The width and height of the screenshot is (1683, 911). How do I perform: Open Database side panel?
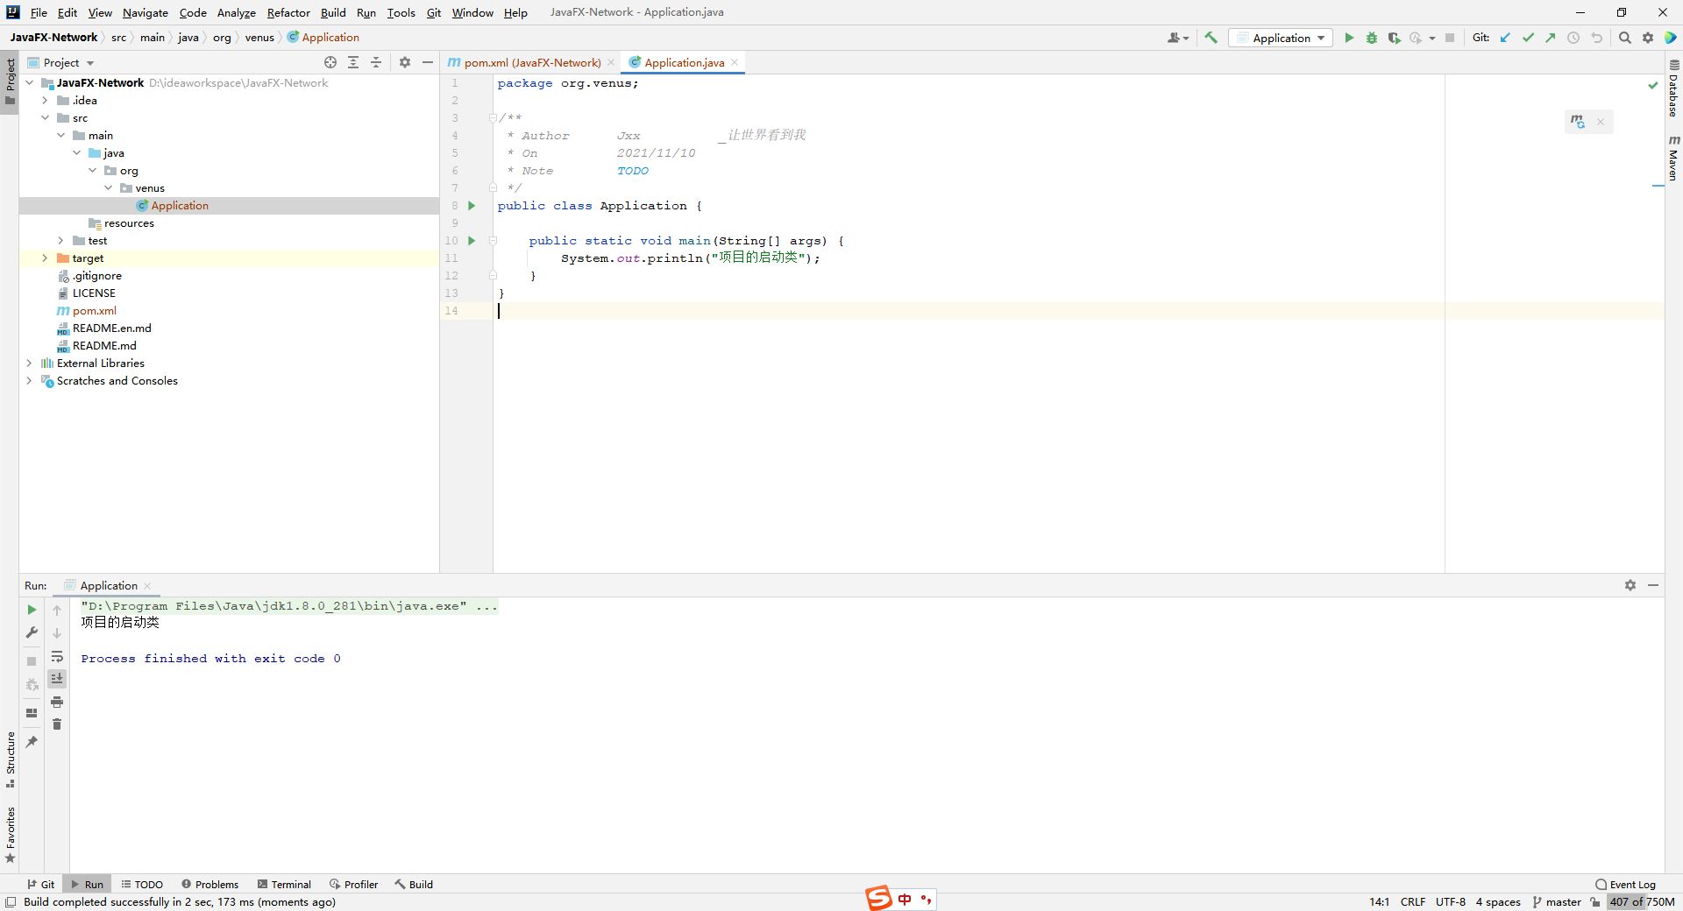coord(1673,88)
